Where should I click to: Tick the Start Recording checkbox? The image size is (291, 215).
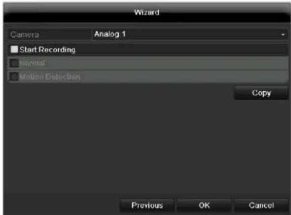point(14,49)
